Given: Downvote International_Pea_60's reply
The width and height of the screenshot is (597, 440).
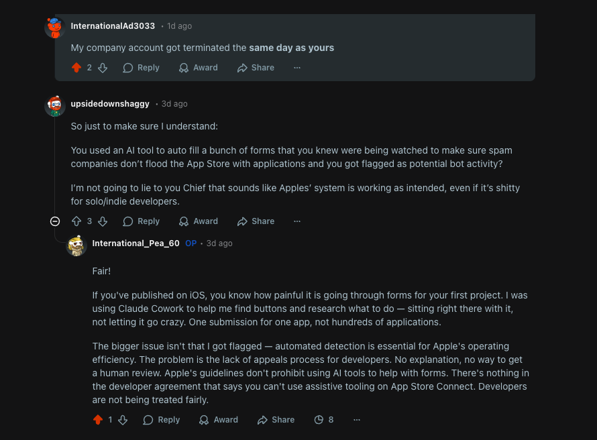Looking at the screenshot, I should tap(123, 419).
